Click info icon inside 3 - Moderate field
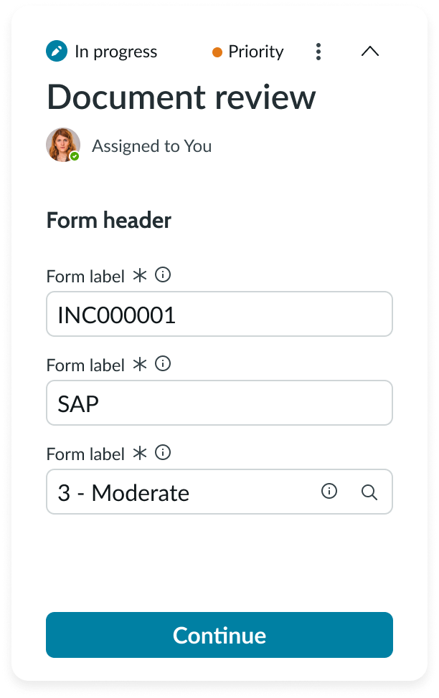 329,492
